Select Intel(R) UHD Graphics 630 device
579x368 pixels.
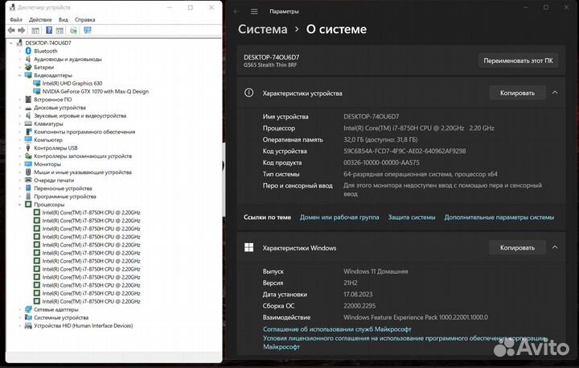point(72,83)
